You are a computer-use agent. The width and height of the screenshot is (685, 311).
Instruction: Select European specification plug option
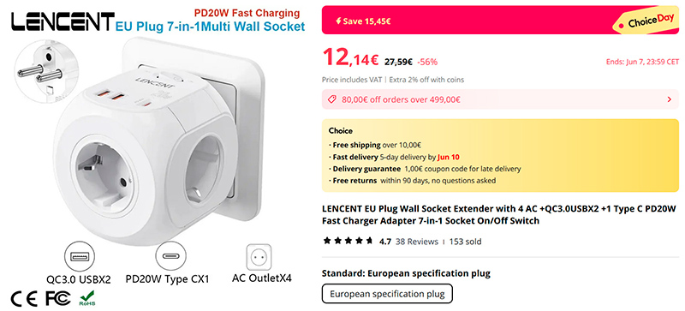pos(387,294)
